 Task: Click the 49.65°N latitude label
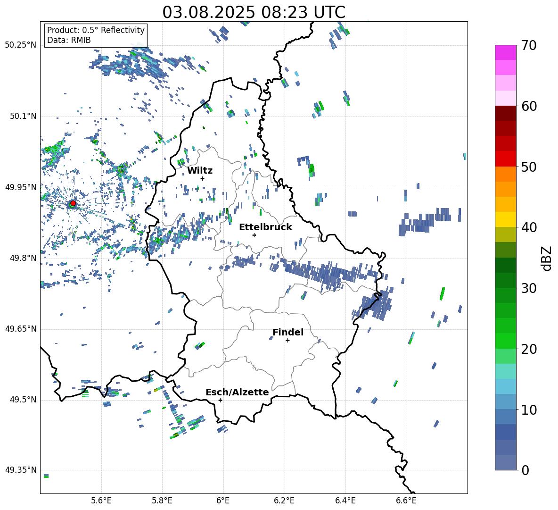pos(21,329)
